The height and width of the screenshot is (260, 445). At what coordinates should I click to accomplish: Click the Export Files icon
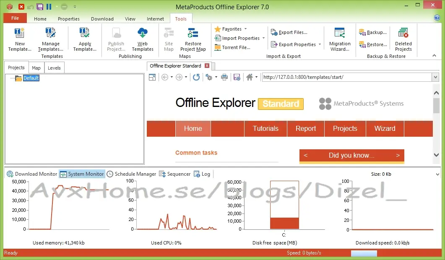274,32
